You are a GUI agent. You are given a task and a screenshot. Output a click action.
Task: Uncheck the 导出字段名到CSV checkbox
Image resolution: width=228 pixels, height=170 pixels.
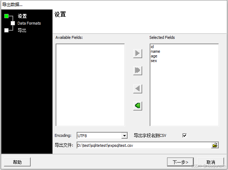(185, 135)
